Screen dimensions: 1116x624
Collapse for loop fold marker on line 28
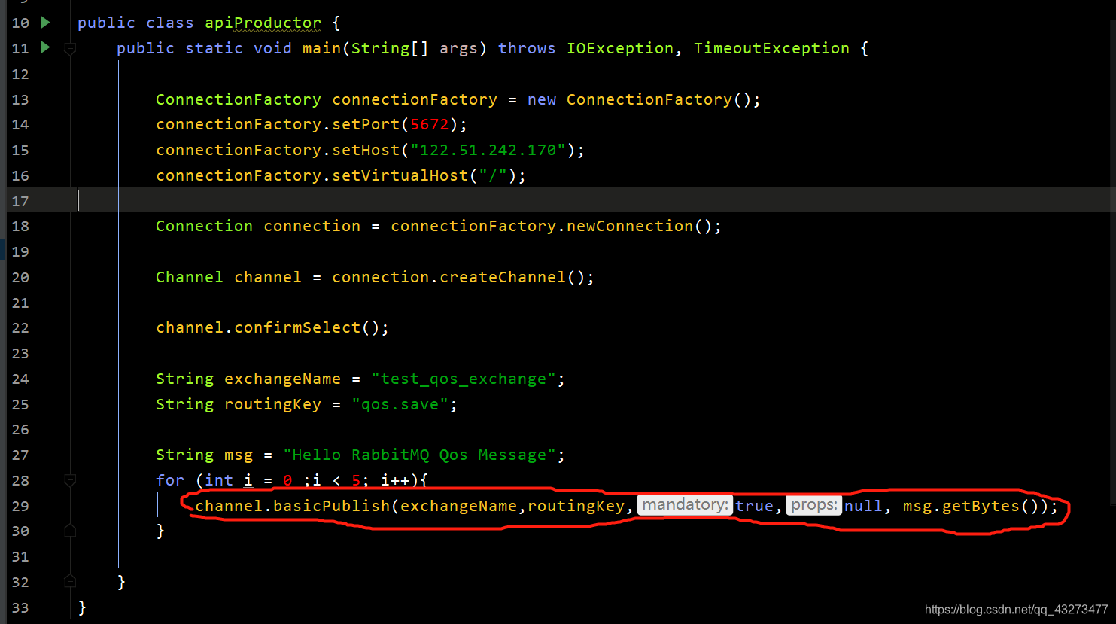click(70, 480)
